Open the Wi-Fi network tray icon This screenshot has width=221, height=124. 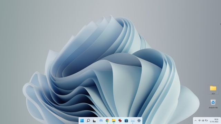click(200, 121)
